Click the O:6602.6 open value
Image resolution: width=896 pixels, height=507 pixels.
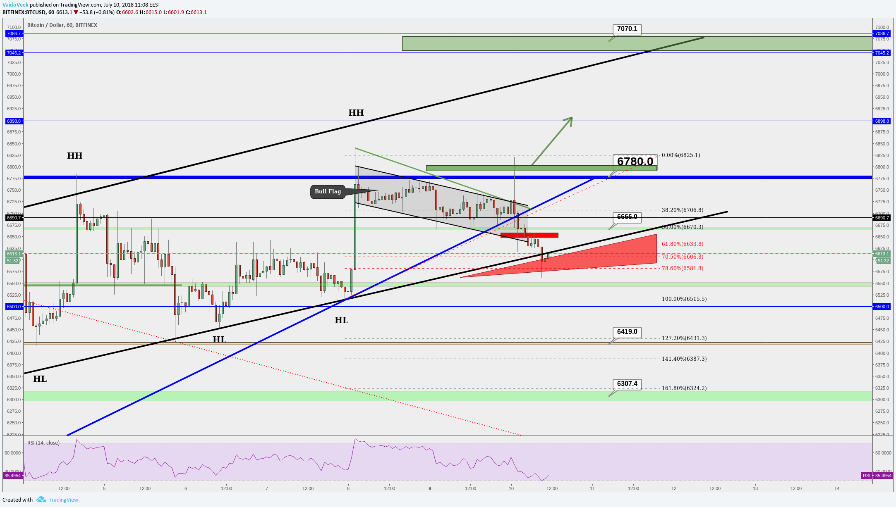click(x=127, y=12)
